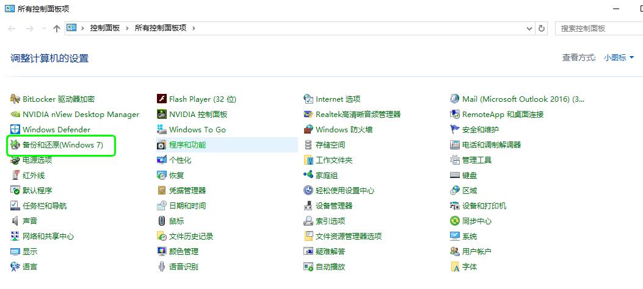Refresh the control panel view
643x289 pixels.
(x=542, y=28)
